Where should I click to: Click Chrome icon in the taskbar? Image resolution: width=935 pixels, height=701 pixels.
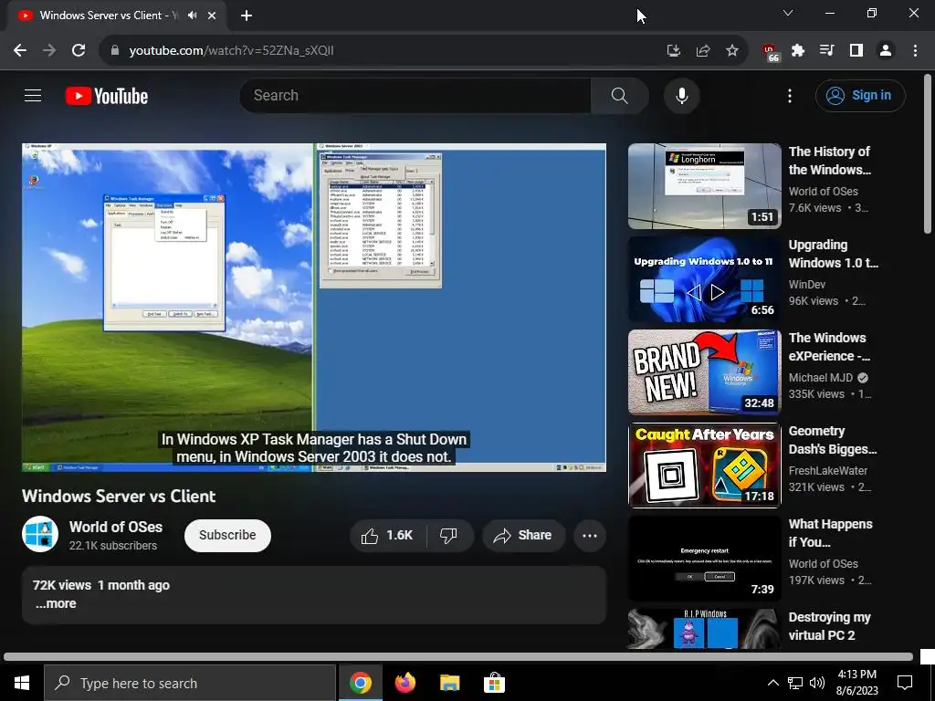click(361, 683)
